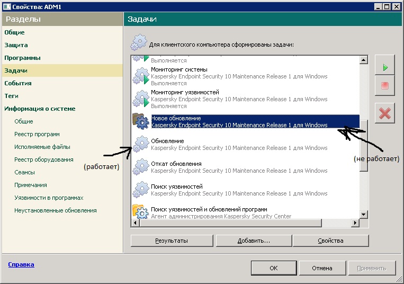Open Исполняемые файлы subsection

[42, 147]
